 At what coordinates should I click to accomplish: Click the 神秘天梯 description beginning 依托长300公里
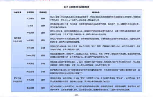pyautogui.click(x=96, y=33)
